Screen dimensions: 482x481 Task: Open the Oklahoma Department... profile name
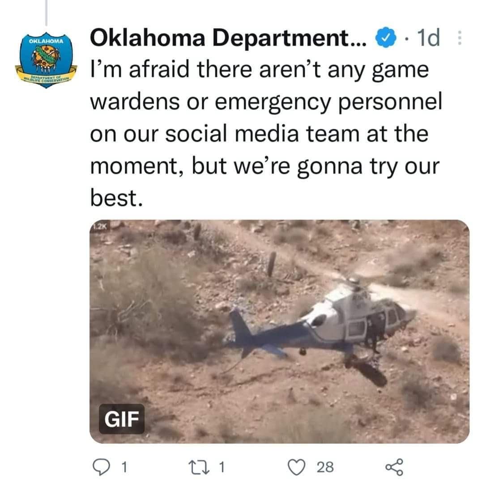[228, 38]
